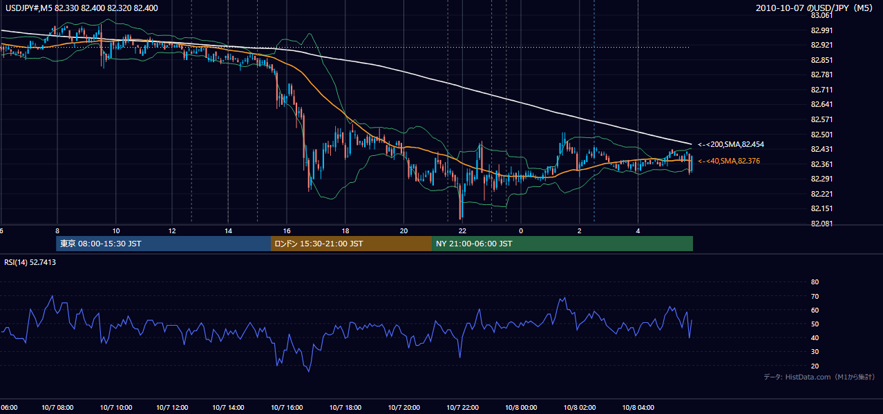Click hour tick 20 under the price chart
This screenshot has width=883, height=414.
403,230
